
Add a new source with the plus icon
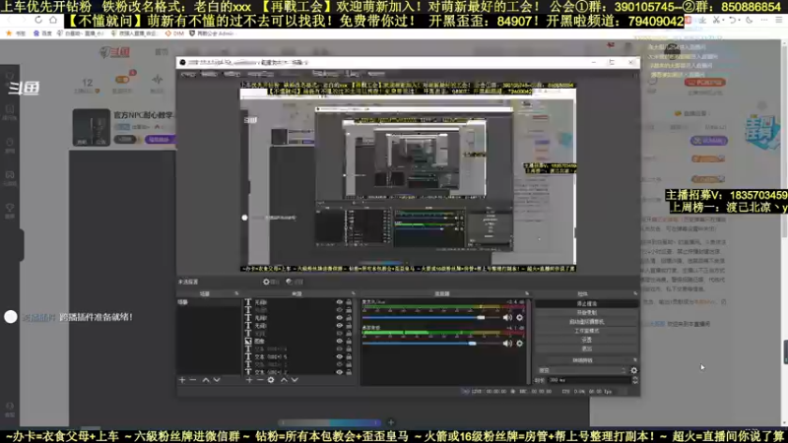[249, 380]
